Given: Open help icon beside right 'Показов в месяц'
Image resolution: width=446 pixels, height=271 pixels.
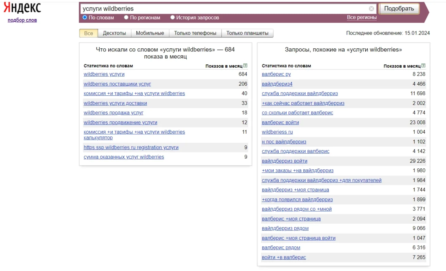Looking at the screenshot, I should [423, 66].
